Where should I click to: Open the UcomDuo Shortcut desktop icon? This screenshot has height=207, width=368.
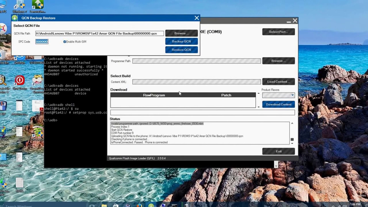(37, 84)
